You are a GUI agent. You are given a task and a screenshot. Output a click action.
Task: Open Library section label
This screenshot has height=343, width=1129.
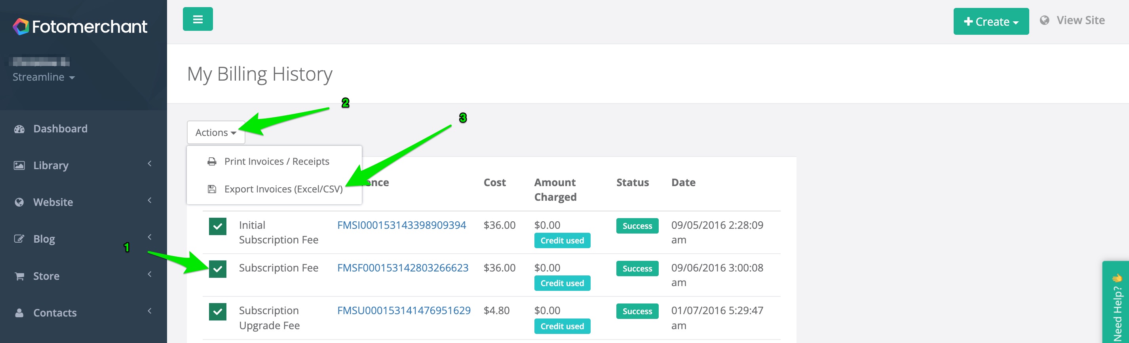[x=51, y=166]
